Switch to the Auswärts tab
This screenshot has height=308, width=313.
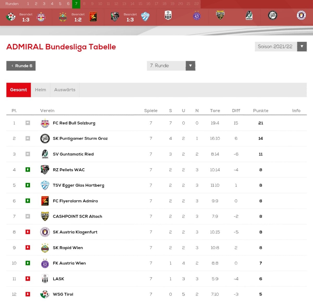65,90
